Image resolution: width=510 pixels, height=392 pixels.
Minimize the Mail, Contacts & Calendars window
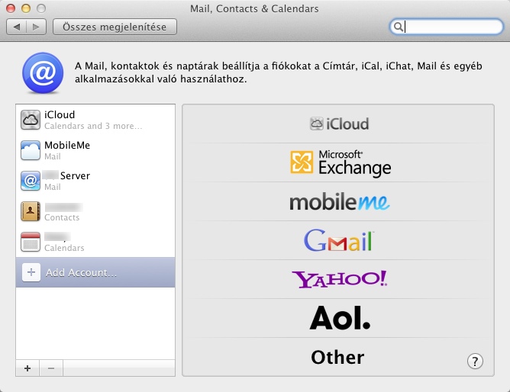coord(26,8)
